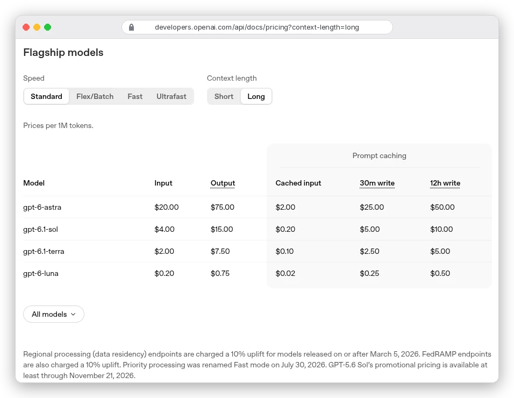Click gpt-6.1-sol output price $15.00
This screenshot has height=398, width=514.
[x=222, y=229]
